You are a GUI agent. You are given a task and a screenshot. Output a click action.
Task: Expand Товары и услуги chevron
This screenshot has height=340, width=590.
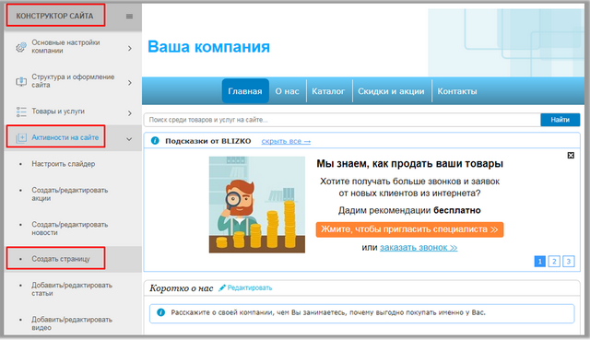pos(129,112)
